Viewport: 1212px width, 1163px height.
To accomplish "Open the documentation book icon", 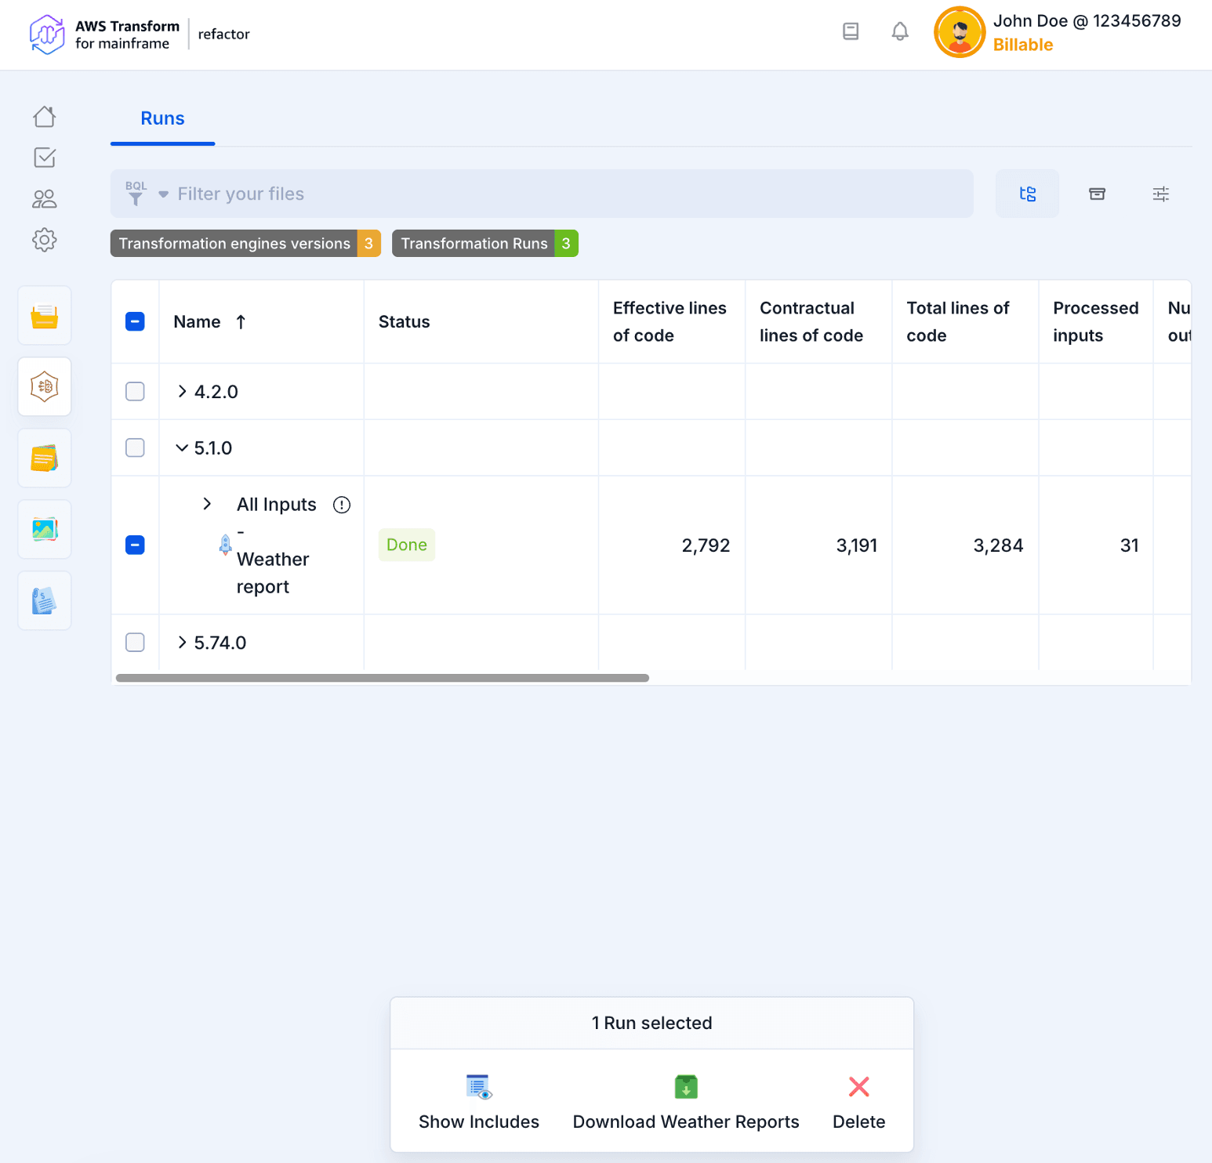I will tap(851, 31).
